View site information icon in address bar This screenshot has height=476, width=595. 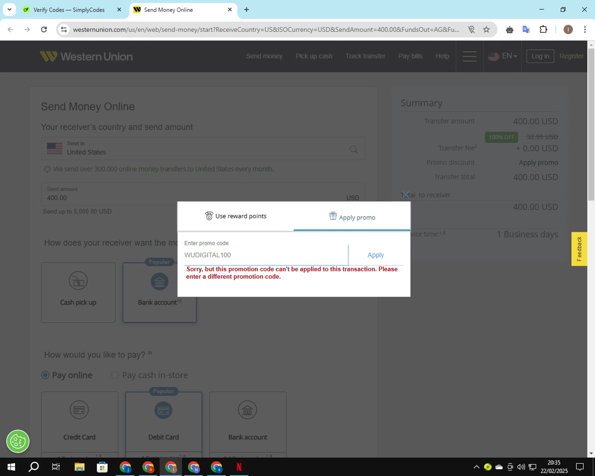64,29
